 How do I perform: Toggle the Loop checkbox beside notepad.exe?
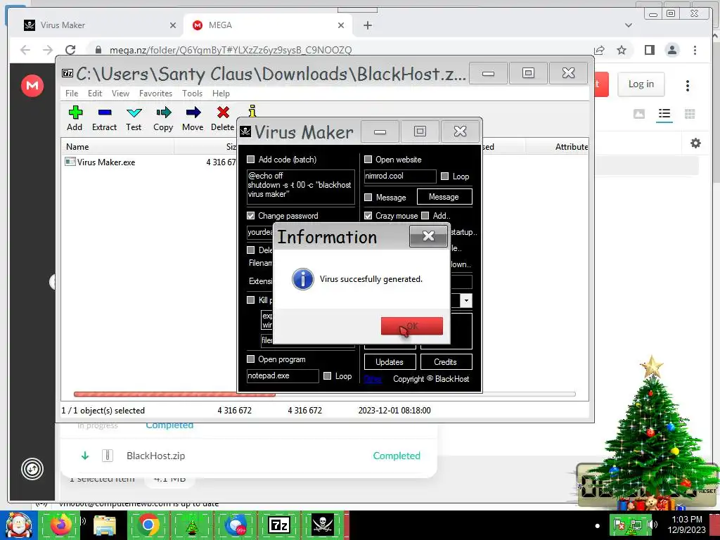328,375
